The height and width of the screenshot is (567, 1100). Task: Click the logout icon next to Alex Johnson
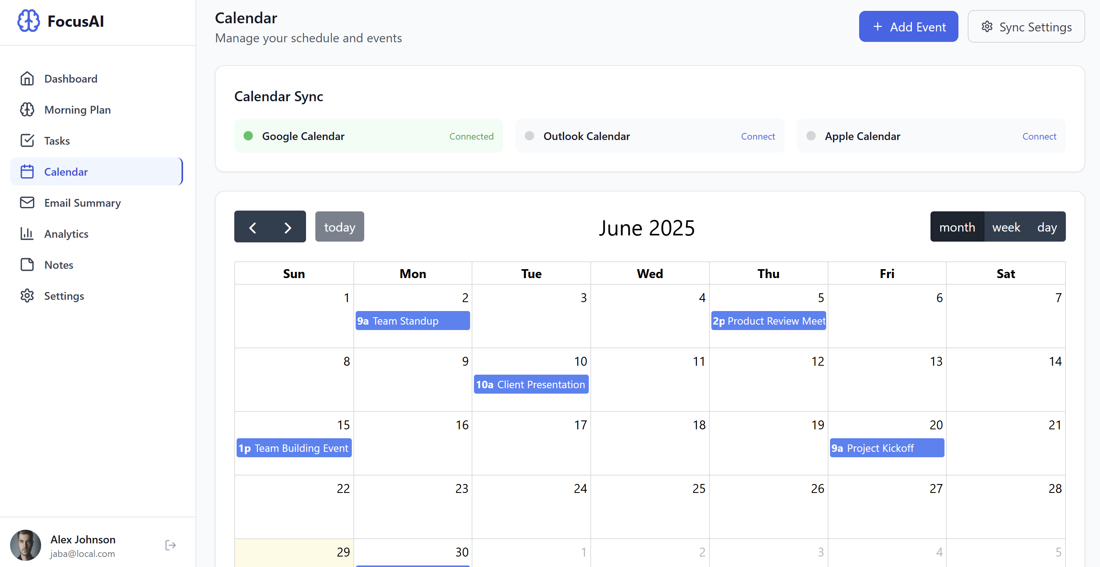coord(170,545)
